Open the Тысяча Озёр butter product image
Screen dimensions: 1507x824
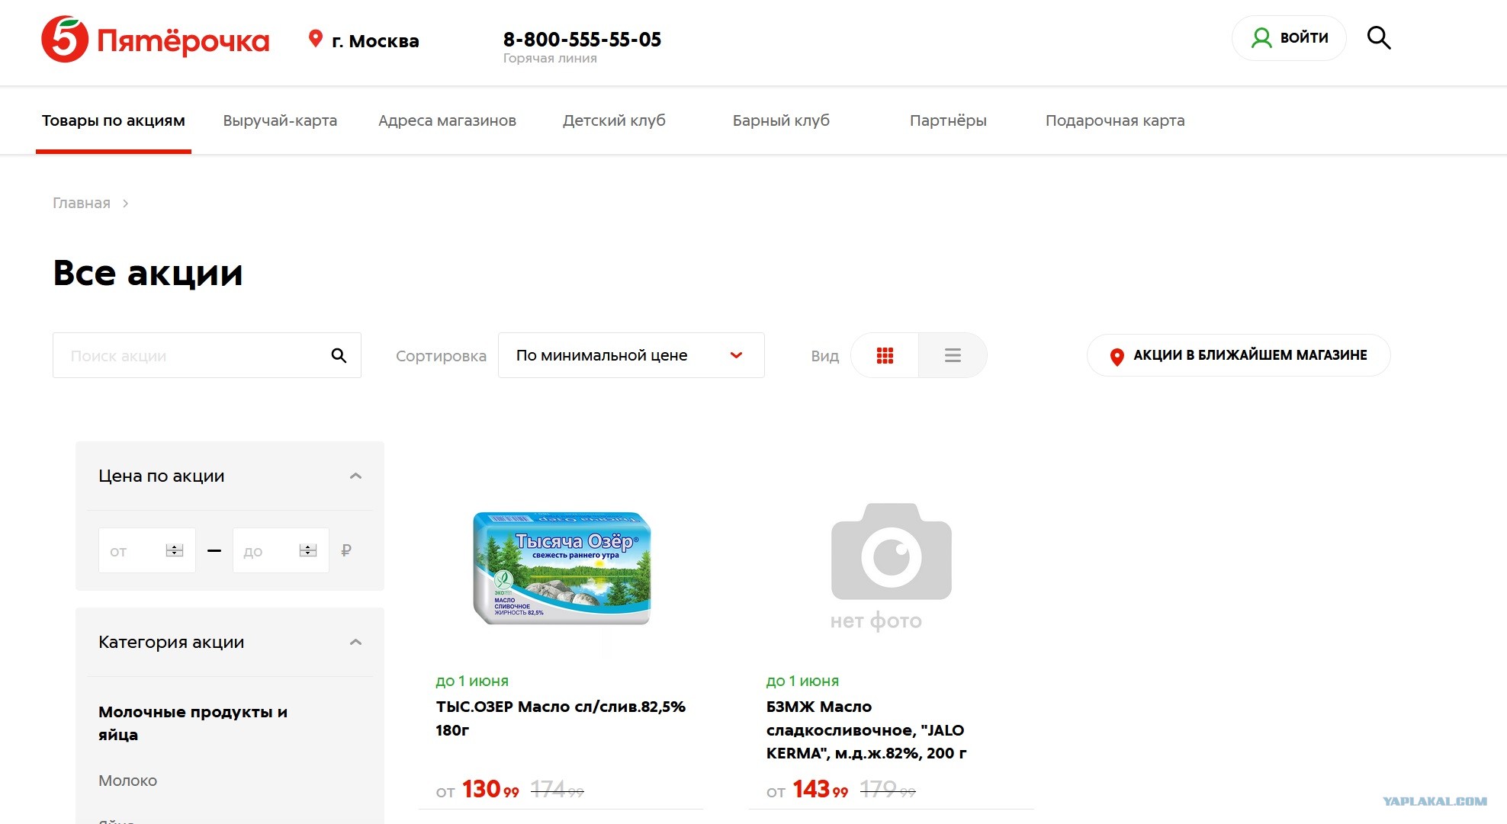coord(562,567)
